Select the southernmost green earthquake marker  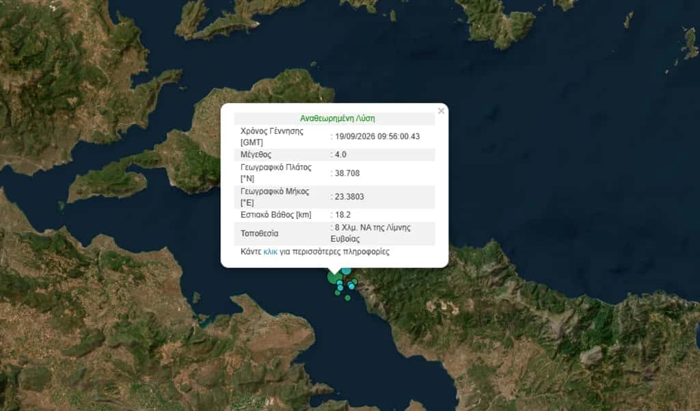point(347,298)
